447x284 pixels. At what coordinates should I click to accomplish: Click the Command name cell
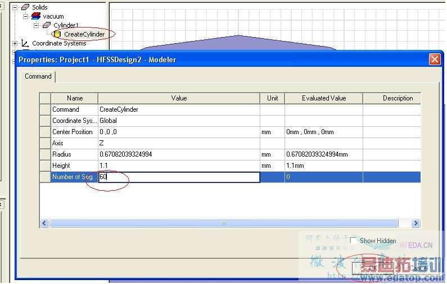[x=74, y=109]
